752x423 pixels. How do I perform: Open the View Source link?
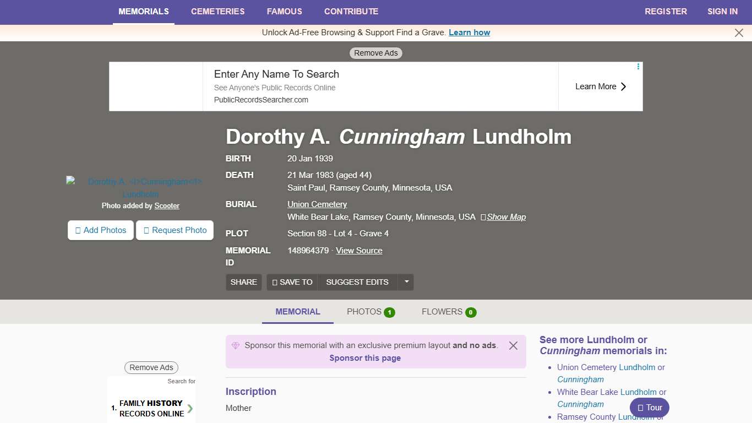pos(358,251)
